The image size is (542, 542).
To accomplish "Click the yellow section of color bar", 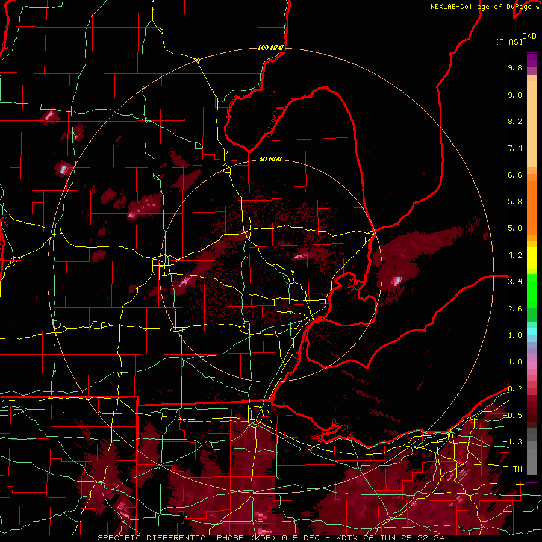I will point(532,258).
